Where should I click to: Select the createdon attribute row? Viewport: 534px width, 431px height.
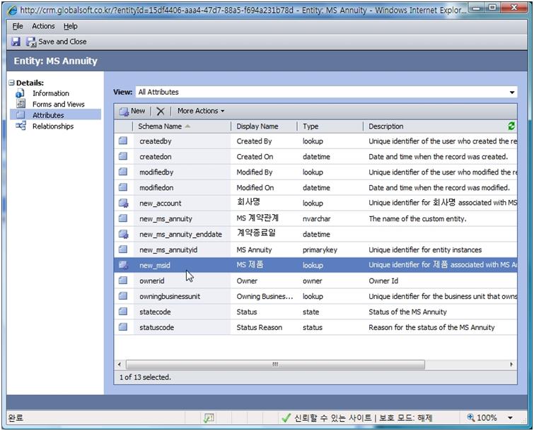click(315, 156)
